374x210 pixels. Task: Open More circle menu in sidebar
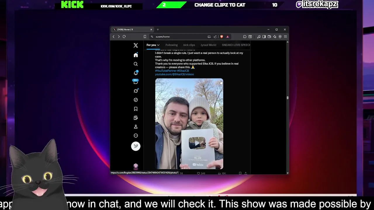(x=136, y=136)
